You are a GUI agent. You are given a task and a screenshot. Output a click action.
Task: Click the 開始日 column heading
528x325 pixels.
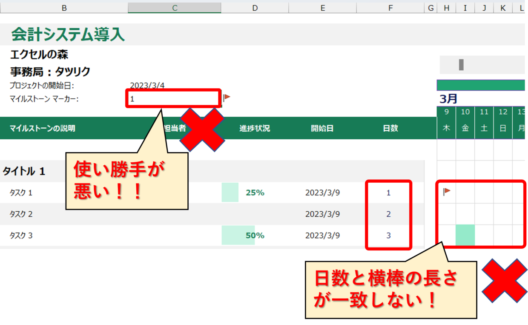[x=322, y=128]
